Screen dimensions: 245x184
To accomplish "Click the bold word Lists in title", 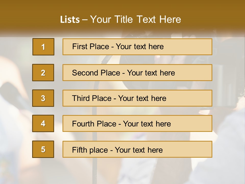I will click(70, 20).
